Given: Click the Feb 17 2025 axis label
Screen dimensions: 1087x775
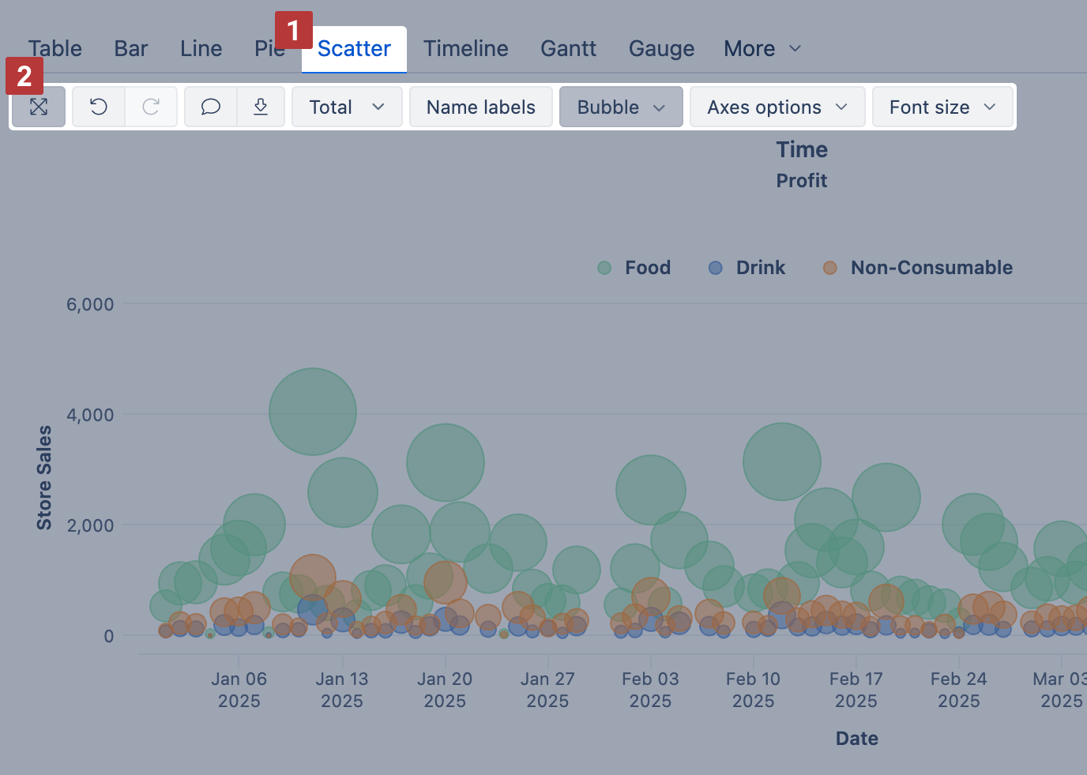Looking at the screenshot, I should click(856, 690).
